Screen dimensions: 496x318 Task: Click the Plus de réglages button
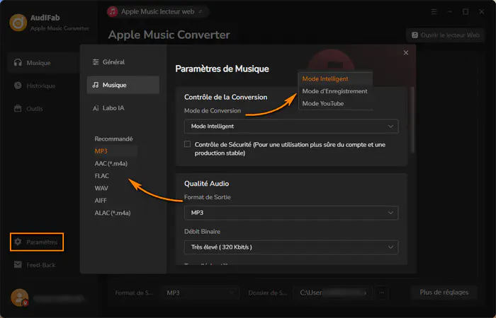pos(444,293)
